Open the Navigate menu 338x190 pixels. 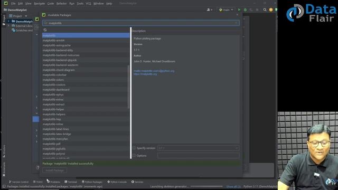tap(39, 4)
